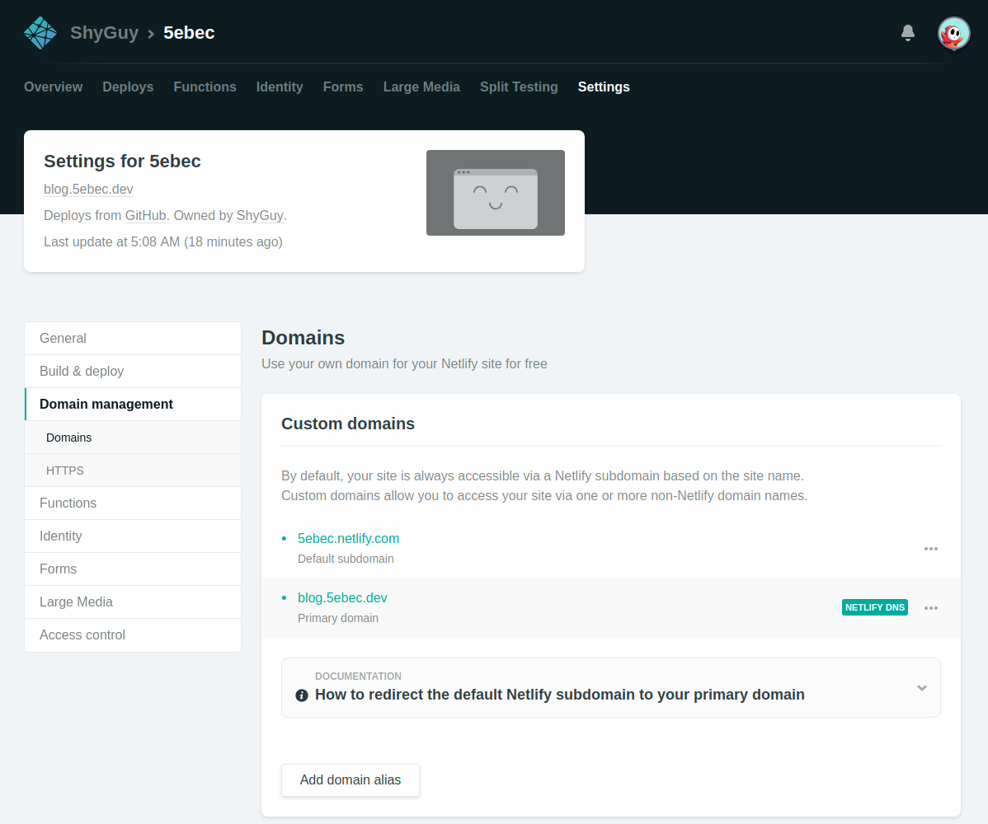
Task: Open General settings in sidebar
Action: (133, 338)
